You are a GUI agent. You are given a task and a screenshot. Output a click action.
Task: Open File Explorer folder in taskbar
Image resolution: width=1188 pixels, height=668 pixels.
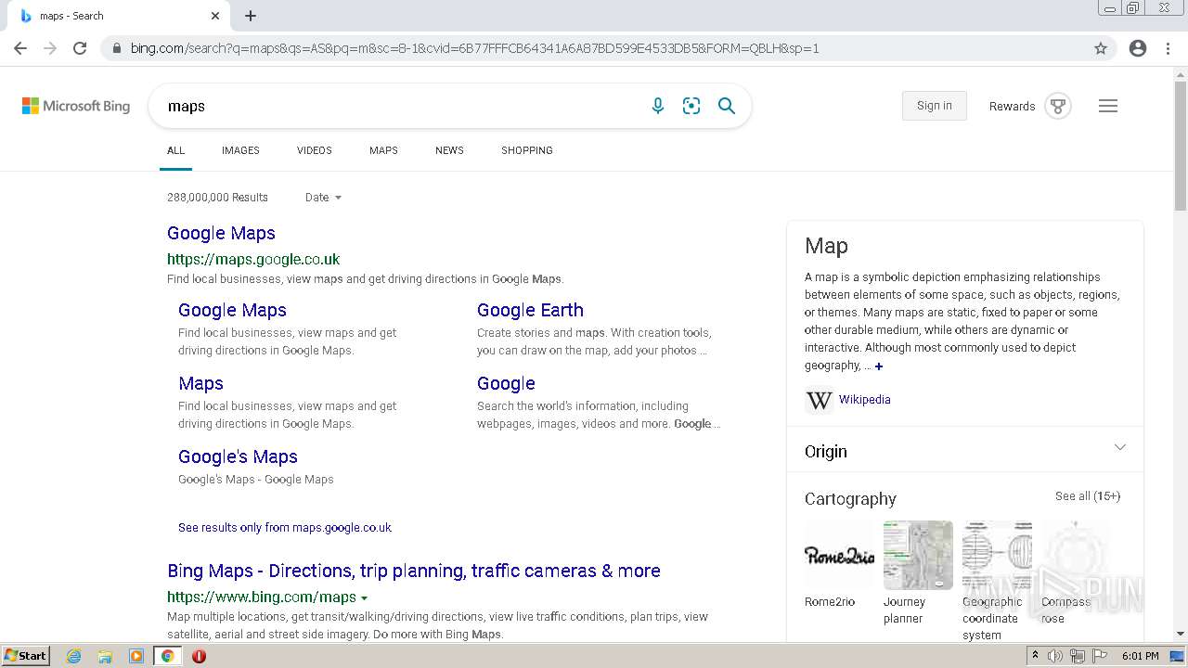coord(105,656)
